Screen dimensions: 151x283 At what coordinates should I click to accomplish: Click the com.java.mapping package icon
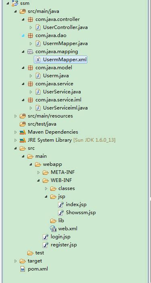[30, 52]
